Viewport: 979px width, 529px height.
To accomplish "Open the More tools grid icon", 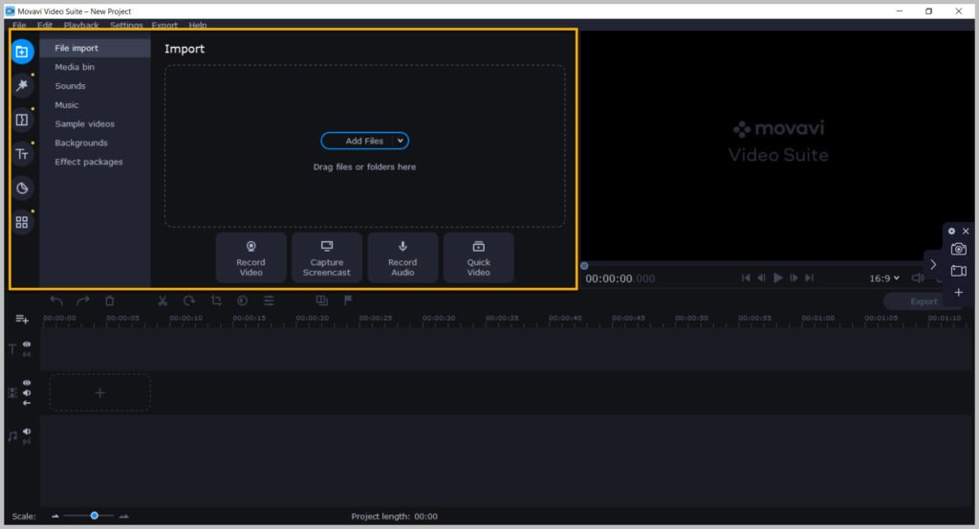I will [22, 222].
